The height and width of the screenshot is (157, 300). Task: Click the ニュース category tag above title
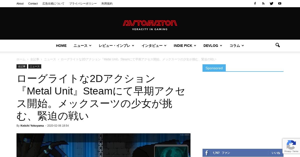point(35,67)
